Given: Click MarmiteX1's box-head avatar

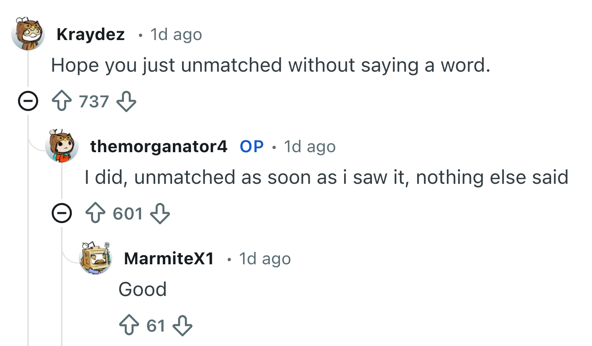Looking at the screenshot, I should [95, 258].
